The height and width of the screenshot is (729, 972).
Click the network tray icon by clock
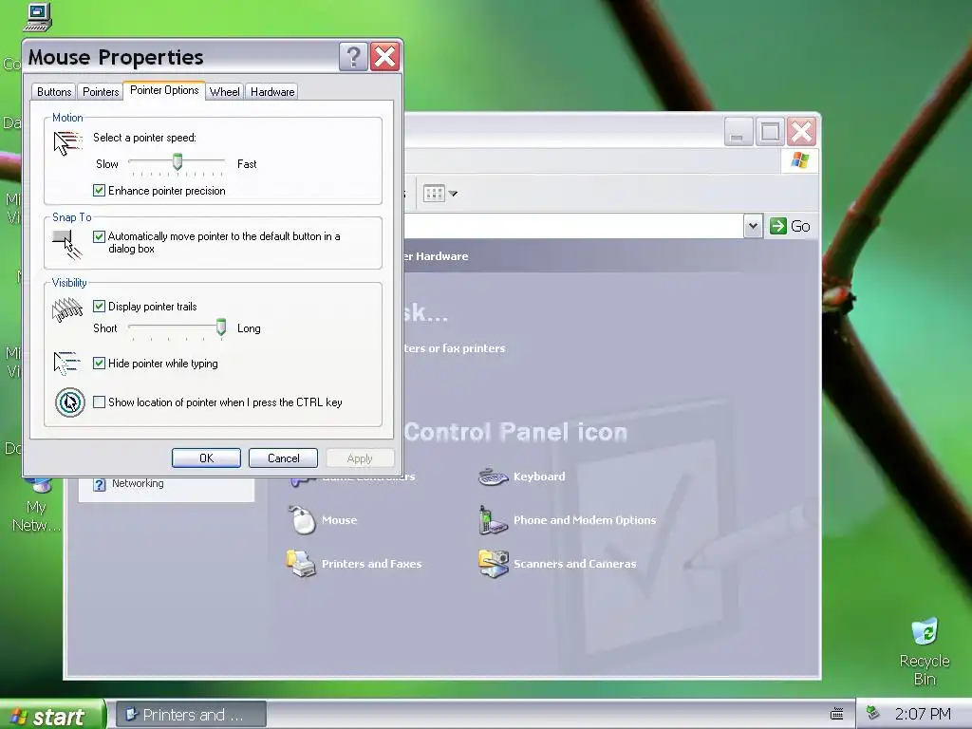coord(872,713)
